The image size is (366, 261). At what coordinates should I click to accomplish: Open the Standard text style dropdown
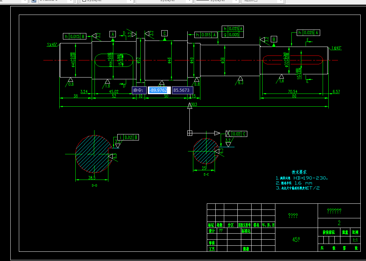click(x=55, y=1)
